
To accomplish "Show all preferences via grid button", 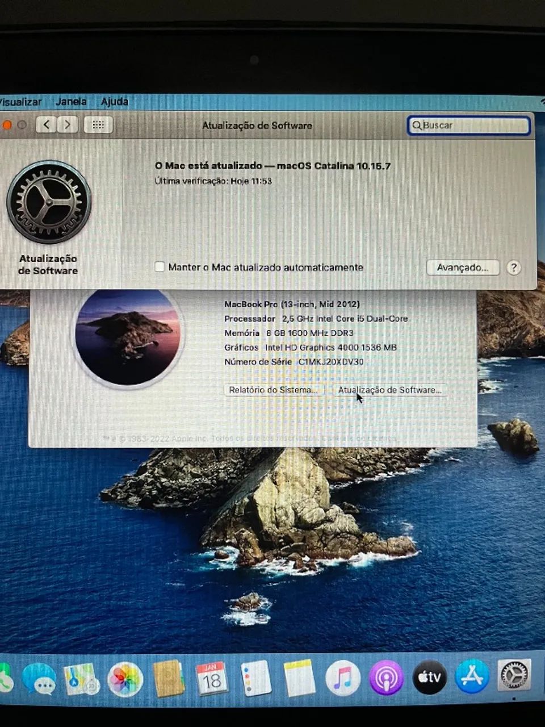I will tap(98, 124).
